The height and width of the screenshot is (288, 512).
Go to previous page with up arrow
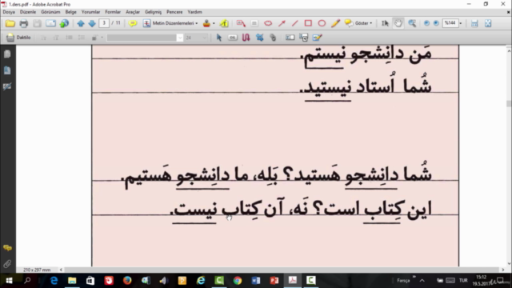[x=81, y=23]
